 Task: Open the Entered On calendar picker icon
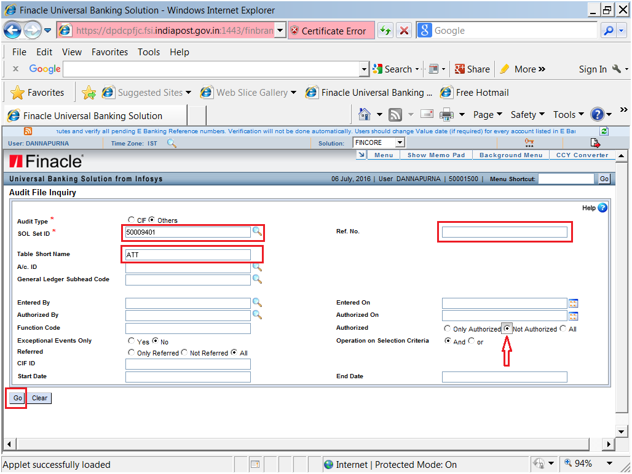[x=574, y=303]
